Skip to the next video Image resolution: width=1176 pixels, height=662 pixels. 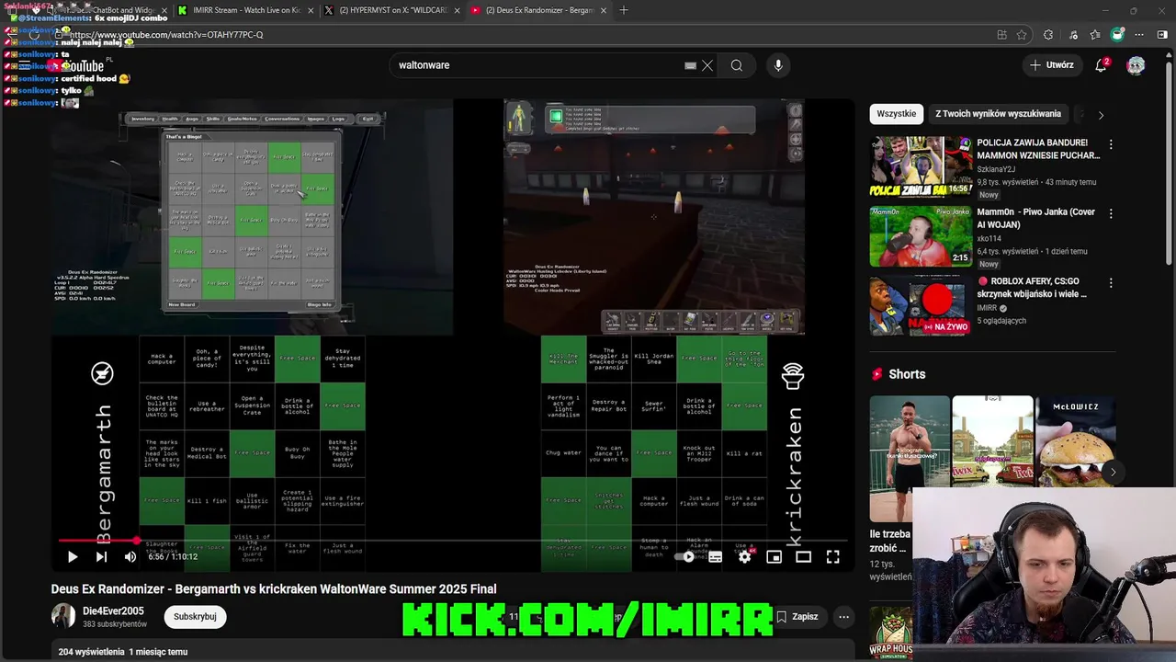click(x=101, y=556)
